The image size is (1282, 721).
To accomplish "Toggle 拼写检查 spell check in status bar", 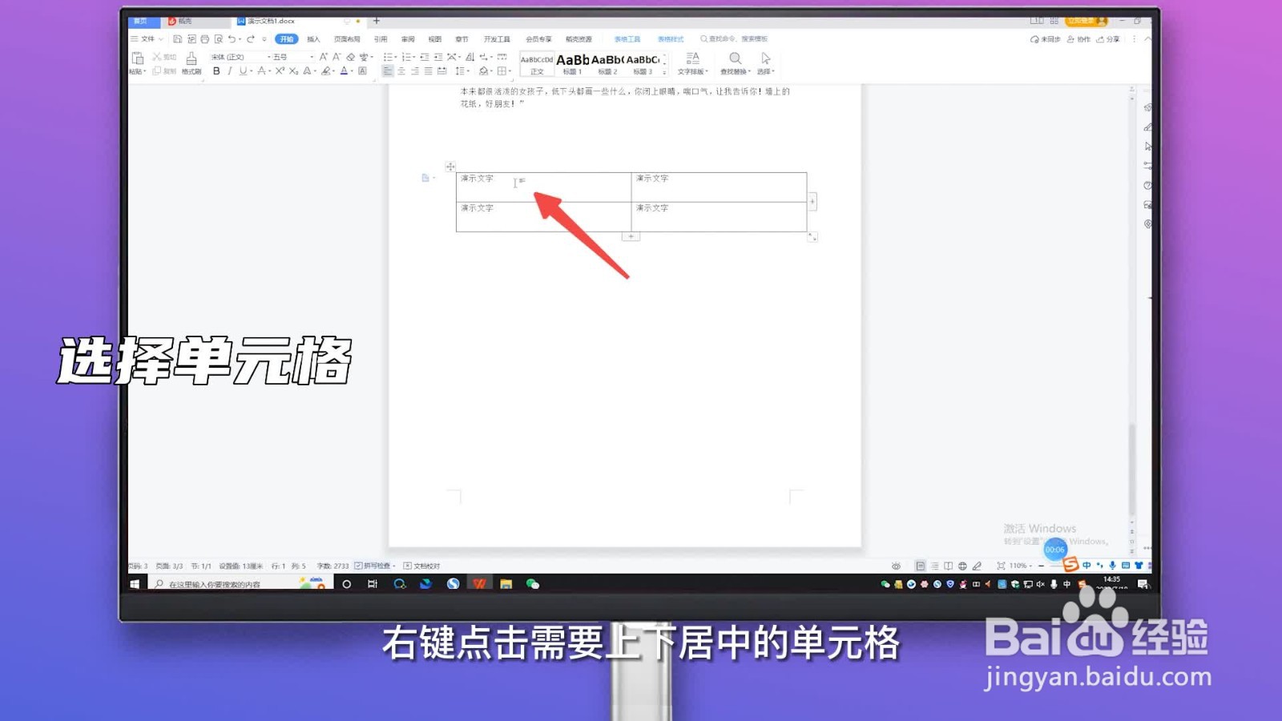I will coord(373,566).
